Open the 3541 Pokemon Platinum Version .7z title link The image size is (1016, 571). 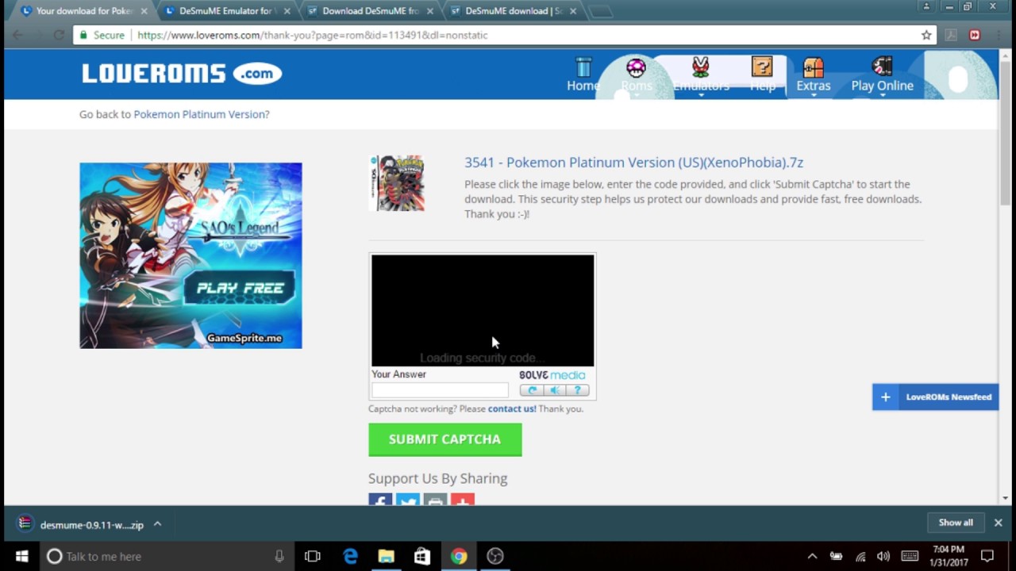633,163
